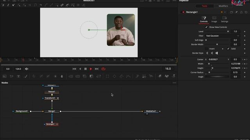This screenshot has height=140, width=250.
Task: Play the composition forward
Action: pyautogui.click(x=91, y=69)
